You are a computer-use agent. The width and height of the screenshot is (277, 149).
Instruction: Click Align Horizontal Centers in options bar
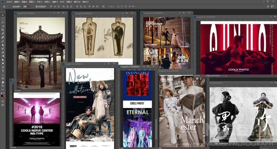67,6
